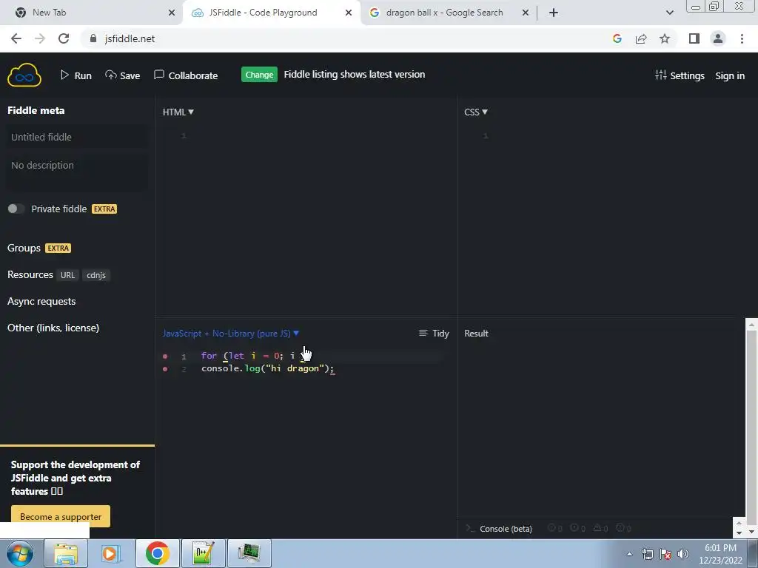758x568 pixels.
Task: Toggle the browser side panel
Action: (694, 38)
